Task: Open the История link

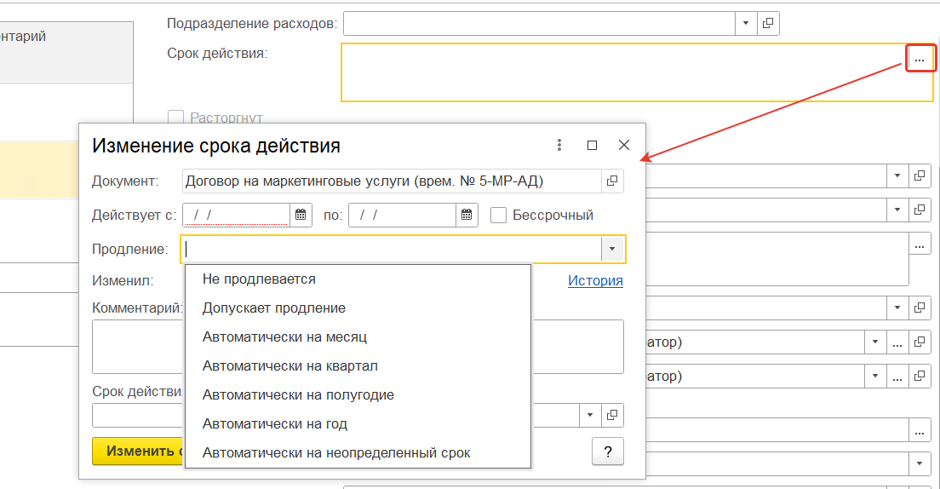Action: pos(595,280)
